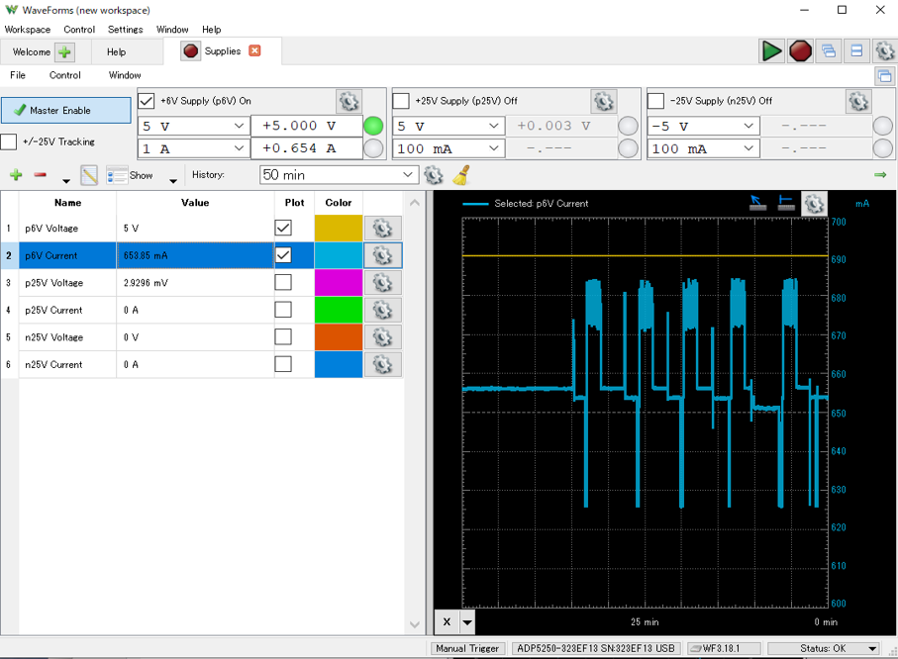This screenshot has width=898, height=659.
Task: Clear history with the broom icon
Action: (x=460, y=175)
